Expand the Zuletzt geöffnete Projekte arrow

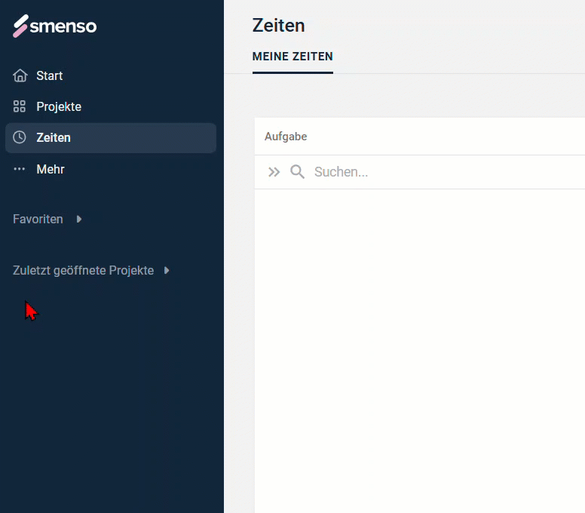(x=167, y=270)
